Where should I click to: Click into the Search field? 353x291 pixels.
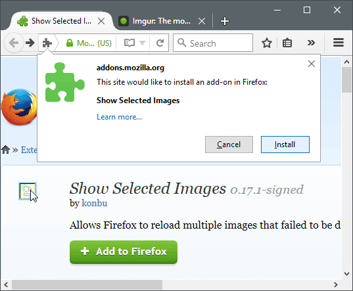pos(213,43)
